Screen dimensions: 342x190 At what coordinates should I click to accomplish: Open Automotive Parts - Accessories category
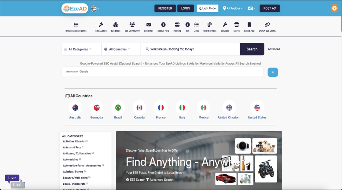(x=82, y=166)
